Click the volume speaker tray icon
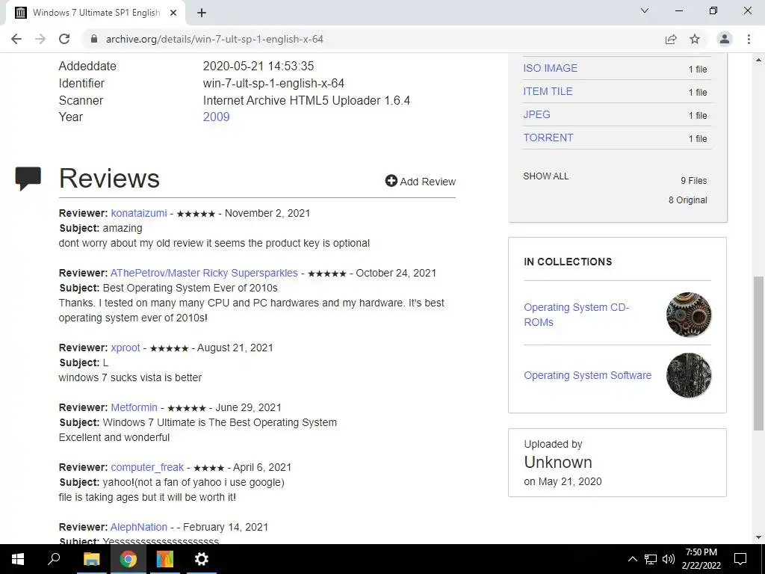 669,559
